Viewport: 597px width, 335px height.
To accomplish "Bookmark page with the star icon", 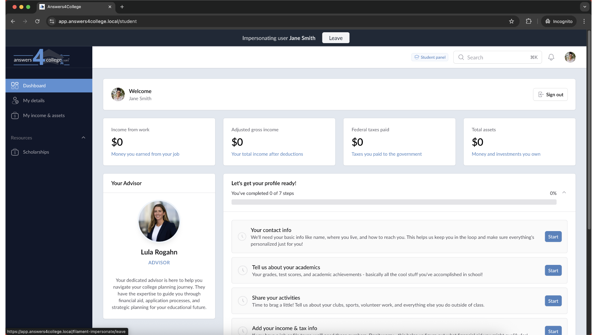I will [511, 21].
